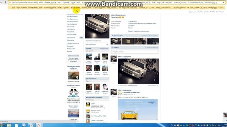Open Приложения in left menu
This screenshot has width=227, height=127.
coord(71,38)
